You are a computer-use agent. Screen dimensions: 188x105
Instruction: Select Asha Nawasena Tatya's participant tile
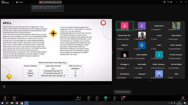[125, 26]
